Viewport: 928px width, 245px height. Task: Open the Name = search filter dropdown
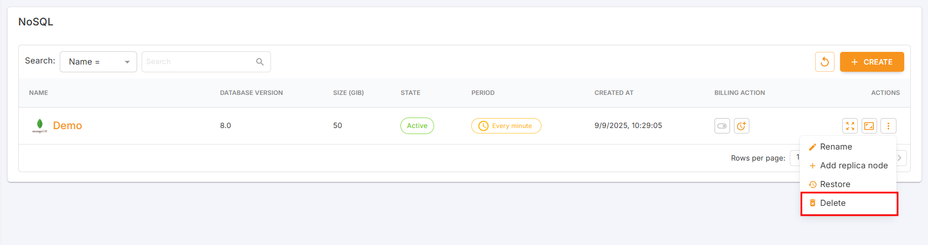click(98, 62)
